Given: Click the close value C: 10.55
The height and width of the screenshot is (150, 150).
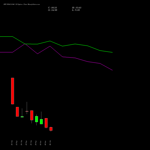Looking at the screenshot, I should (52, 8).
